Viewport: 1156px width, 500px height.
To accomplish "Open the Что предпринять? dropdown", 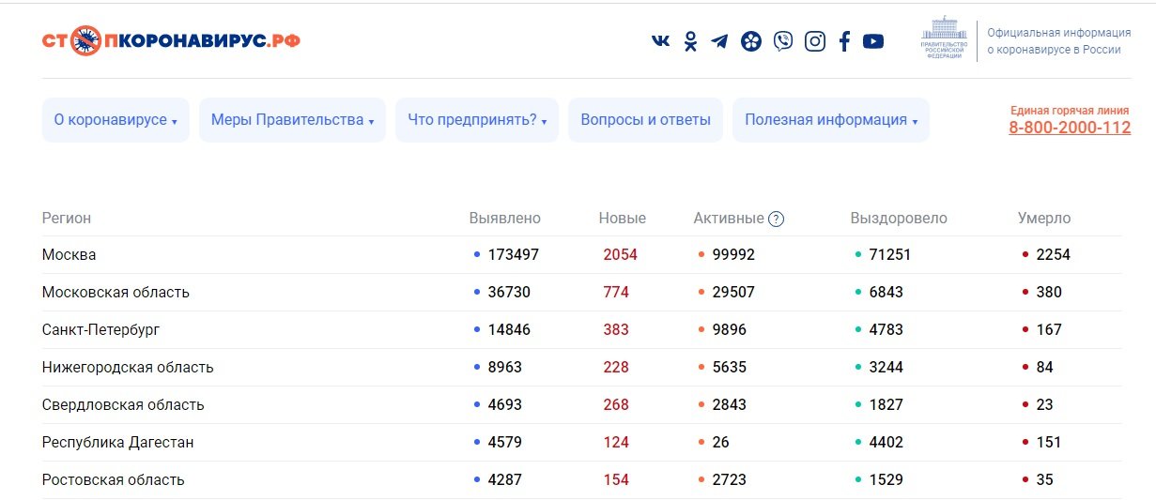I will [477, 120].
